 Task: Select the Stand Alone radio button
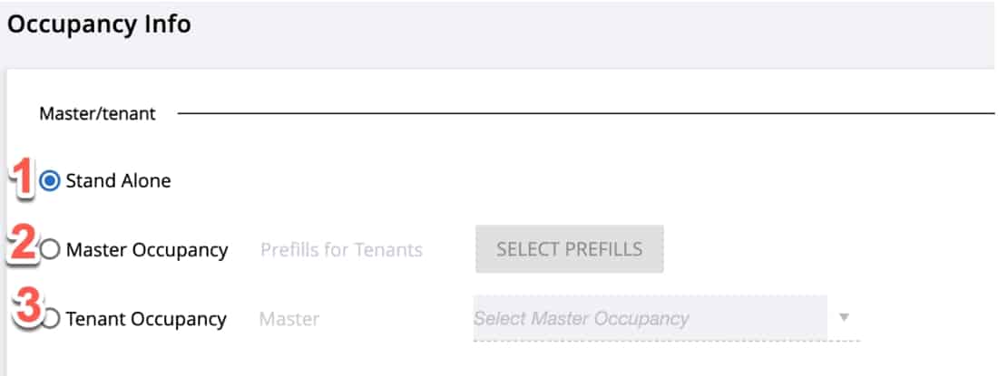[x=51, y=181]
